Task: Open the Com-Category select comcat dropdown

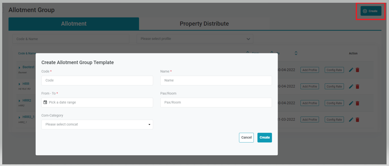Action: (x=97, y=125)
